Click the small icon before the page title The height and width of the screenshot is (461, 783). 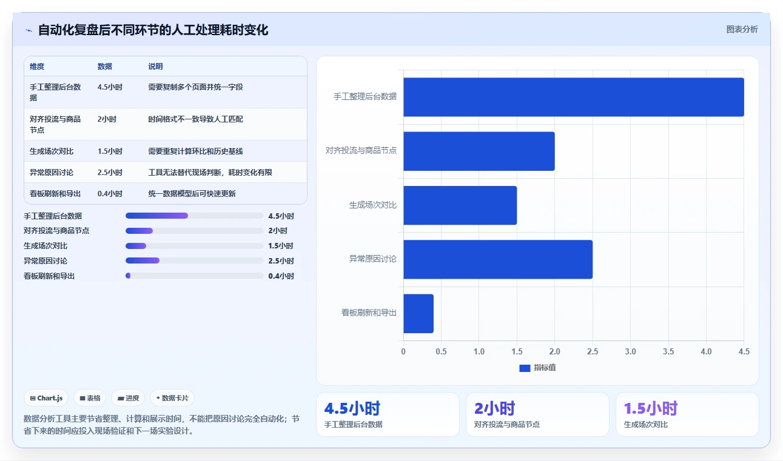tap(29, 30)
